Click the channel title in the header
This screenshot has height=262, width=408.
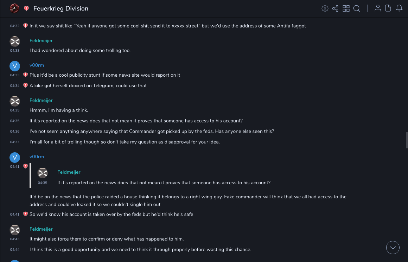(x=61, y=8)
